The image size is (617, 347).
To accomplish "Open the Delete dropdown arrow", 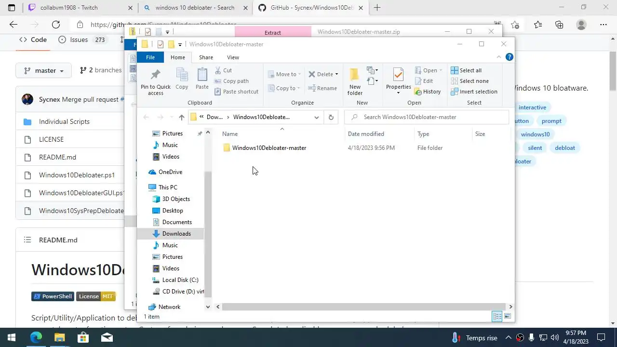I will (x=336, y=74).
